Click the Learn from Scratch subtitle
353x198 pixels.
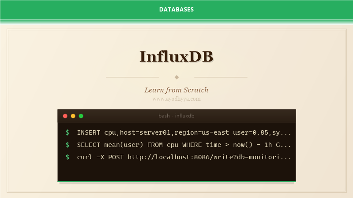click(x=176, y=90)
